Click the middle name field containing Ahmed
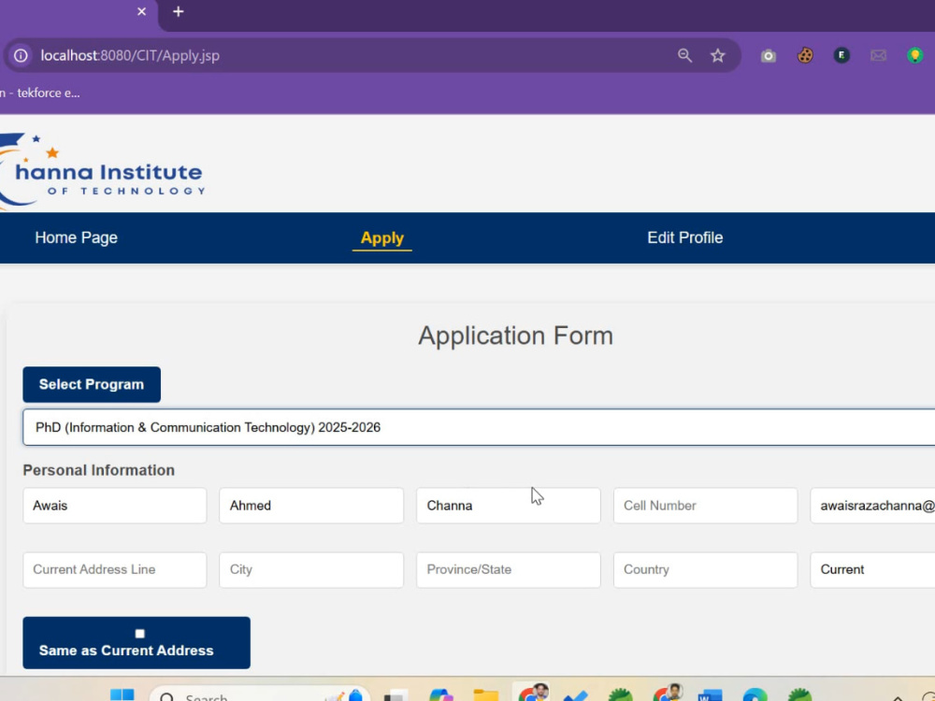 pyautogui.click(x=311, y=506)
